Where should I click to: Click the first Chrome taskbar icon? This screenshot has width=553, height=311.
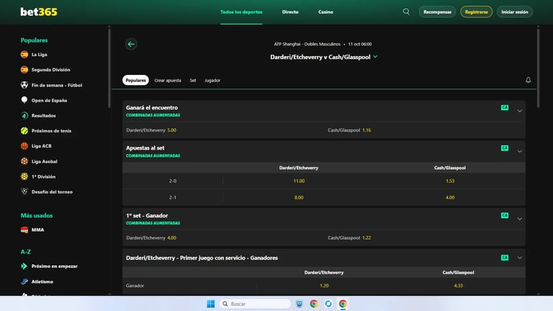tap(313, 304)
